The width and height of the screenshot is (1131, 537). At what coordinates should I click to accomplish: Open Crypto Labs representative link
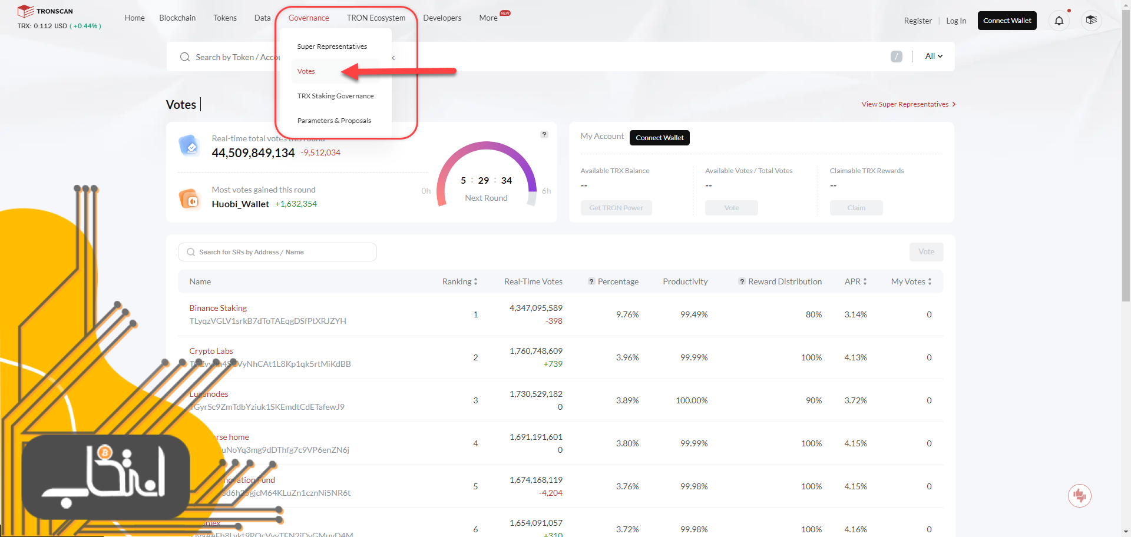pyautogui.click(x=211, y=351)
